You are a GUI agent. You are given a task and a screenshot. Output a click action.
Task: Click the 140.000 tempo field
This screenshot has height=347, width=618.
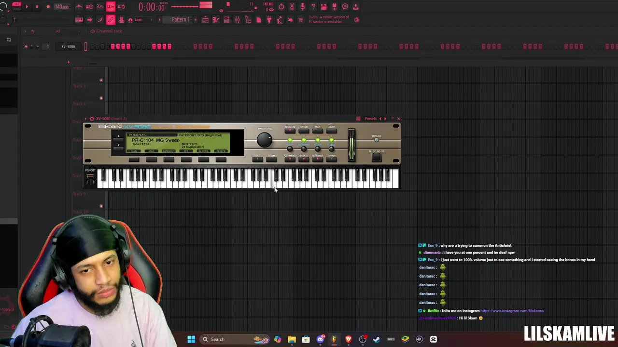pos(61,7)
